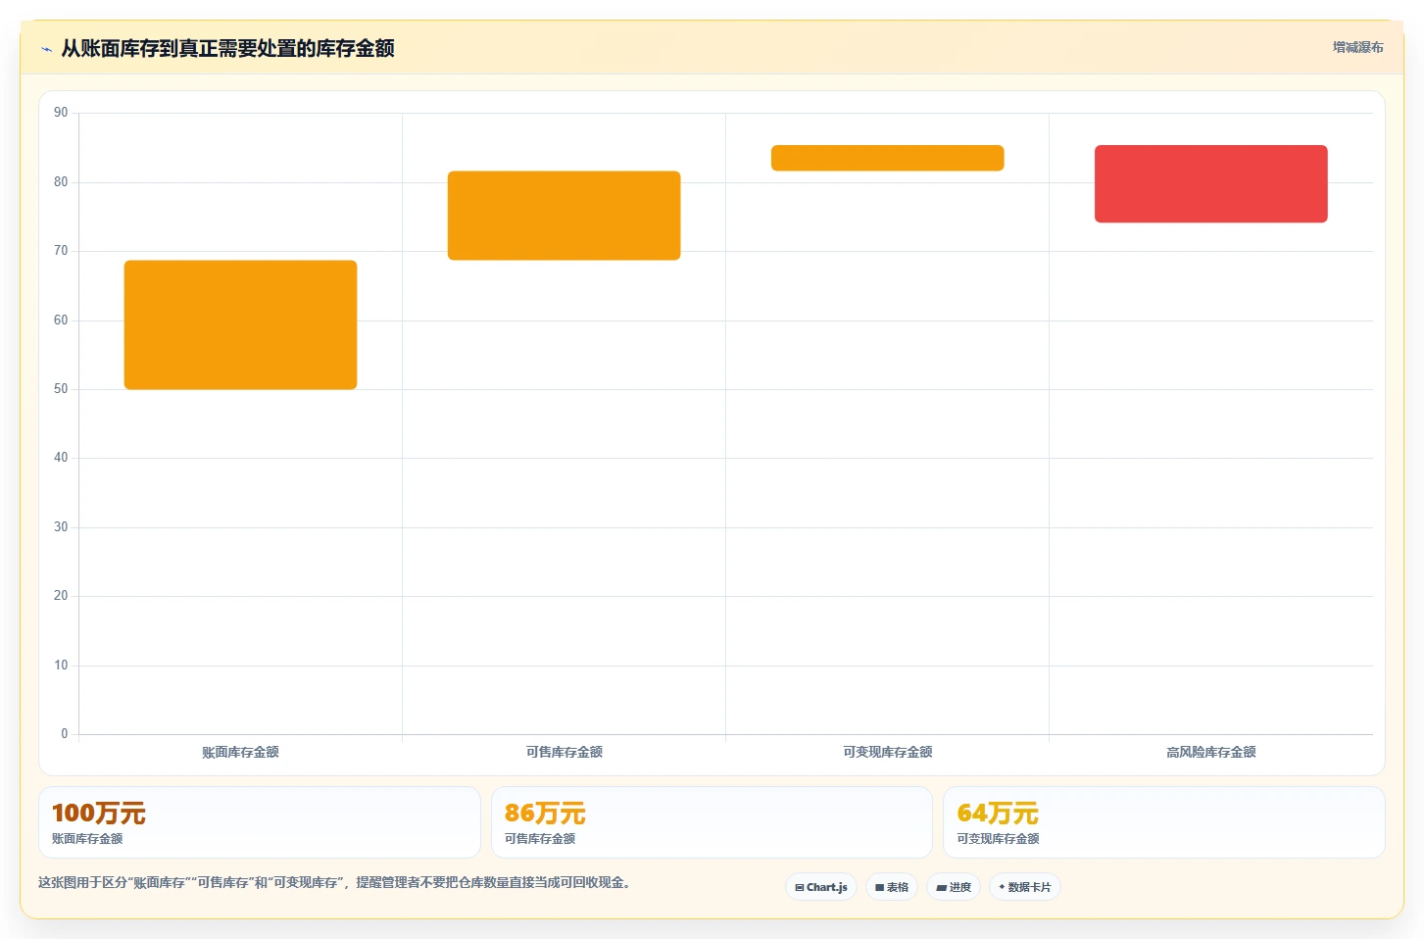Viewport: 1424px width, 939px height.
Task: Click the y-axis value 50
Action: pyautogui.click(x=61, y=389)
